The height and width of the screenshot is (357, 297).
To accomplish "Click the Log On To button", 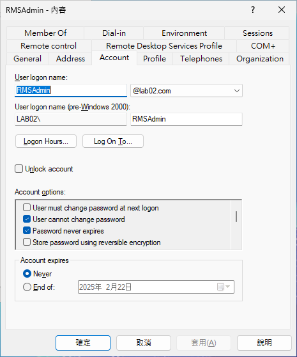I will click(x=113, y=141).
